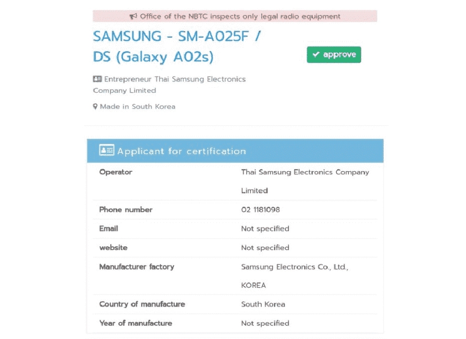Click the Office of the NBTC notice banner
The width and height of the screenshot is (466, 339).
click(235, 16)
